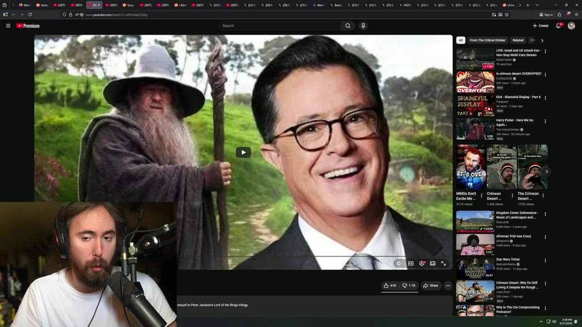Open Harry Potter - Here We Go Again
582x327 pixels.
tap(514, 123)
